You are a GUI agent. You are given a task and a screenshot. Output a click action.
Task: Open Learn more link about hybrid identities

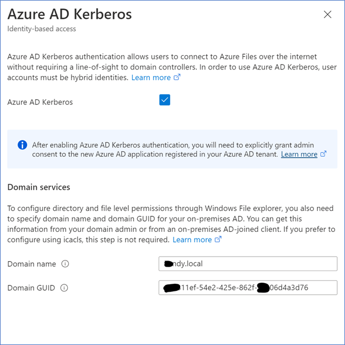tap(151, 78)
